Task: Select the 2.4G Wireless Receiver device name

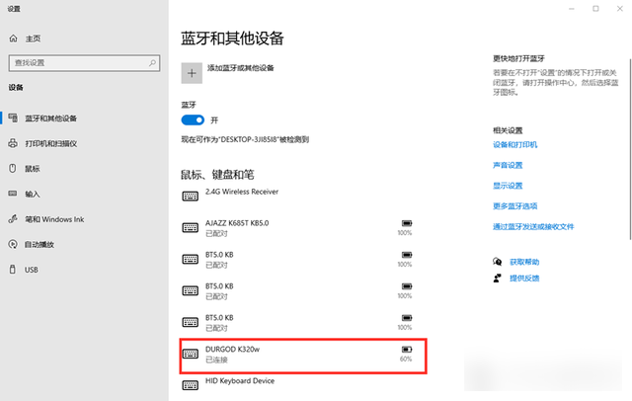Action: pos(242,192)
